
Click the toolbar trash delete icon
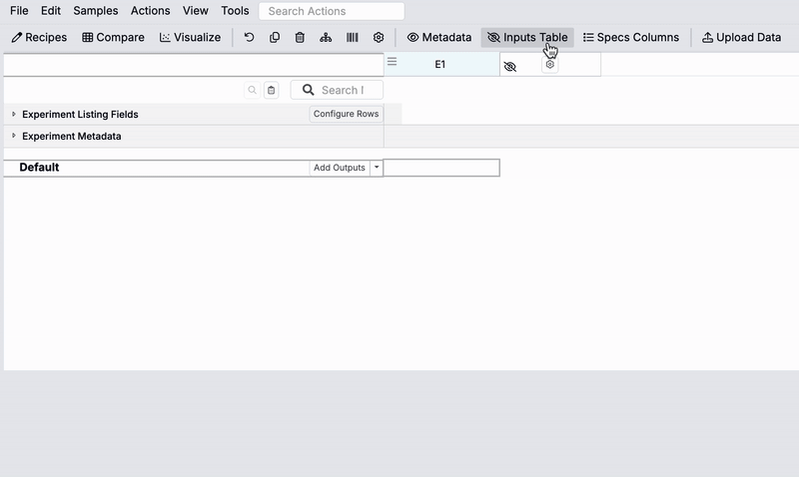click(301, 37)
